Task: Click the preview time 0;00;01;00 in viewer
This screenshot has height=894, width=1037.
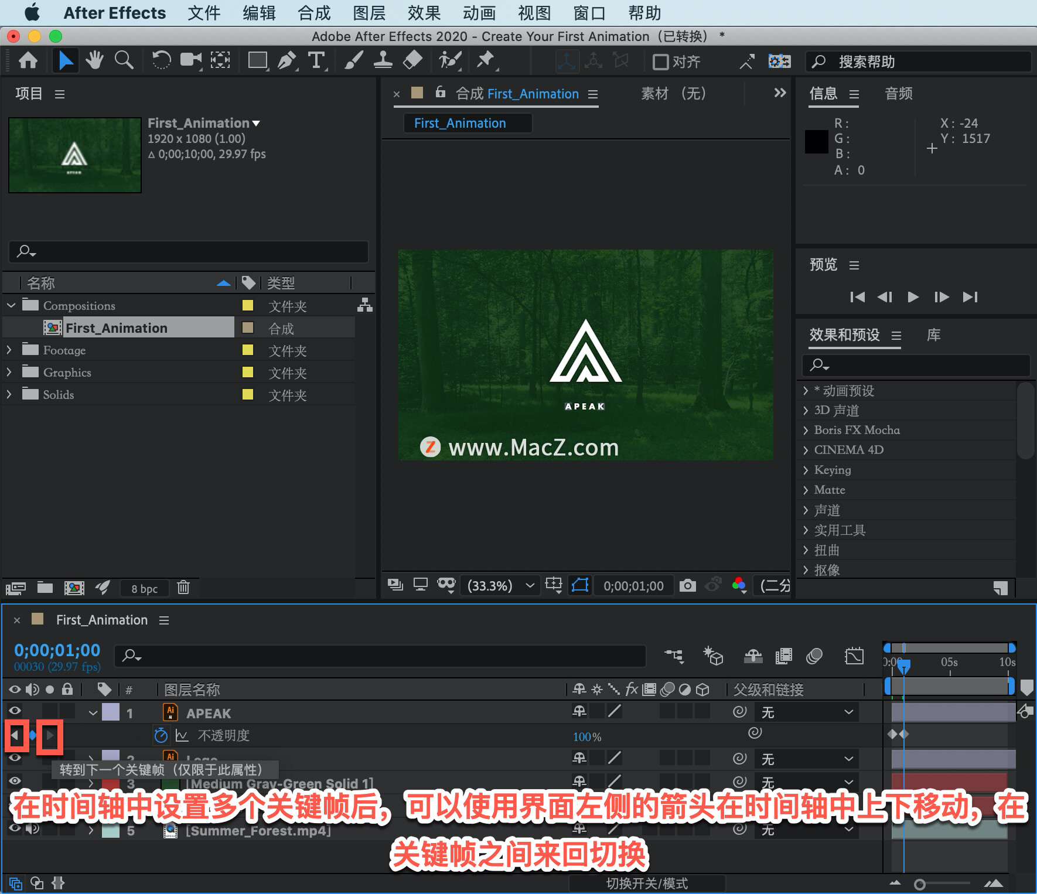Action: [x=633, y=586]
